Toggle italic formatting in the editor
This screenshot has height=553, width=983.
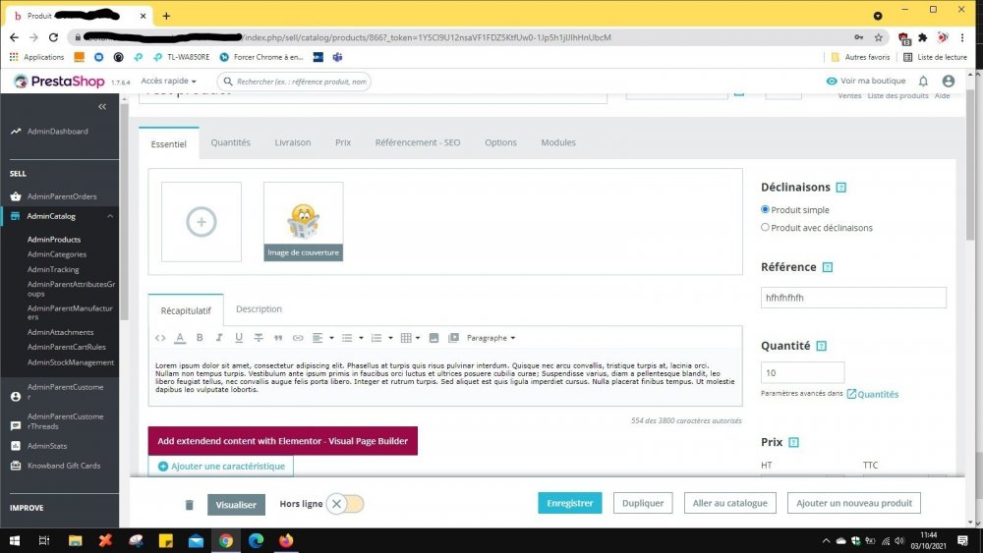[x=219, y=338]
